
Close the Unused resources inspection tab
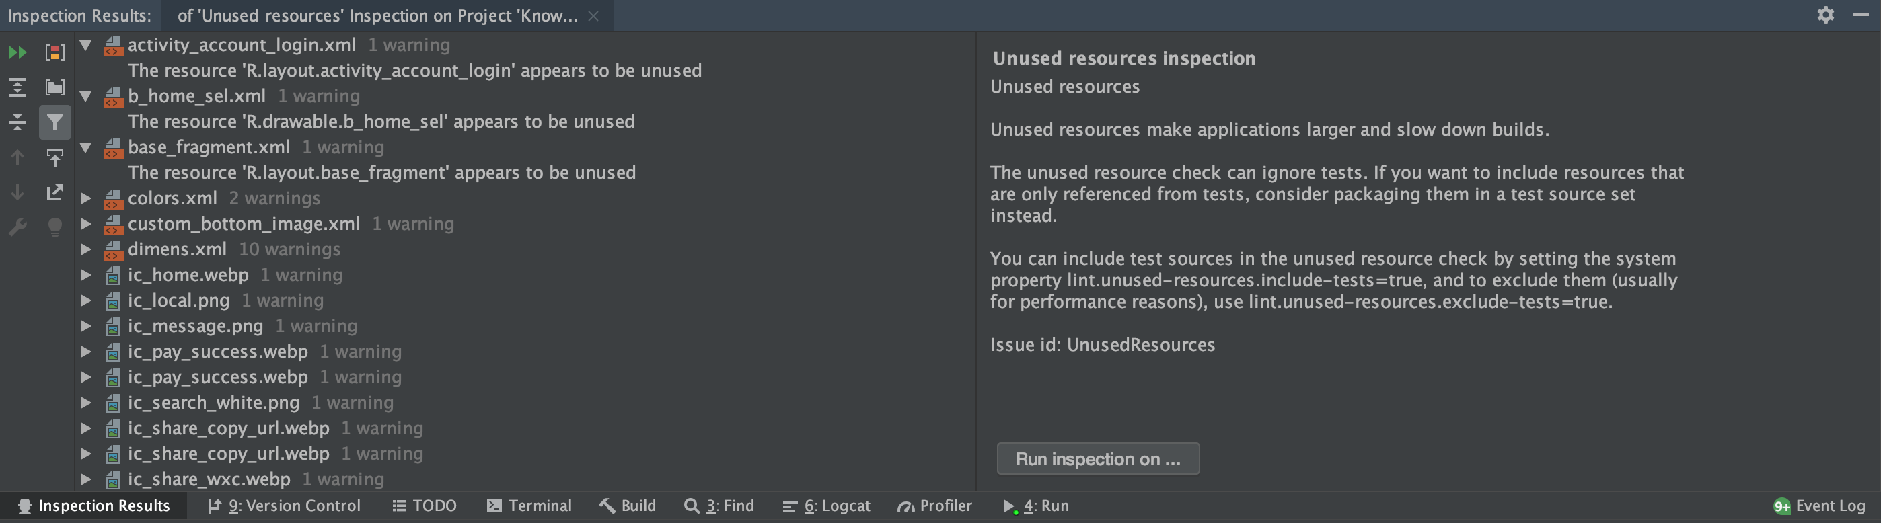click(593, 16)
